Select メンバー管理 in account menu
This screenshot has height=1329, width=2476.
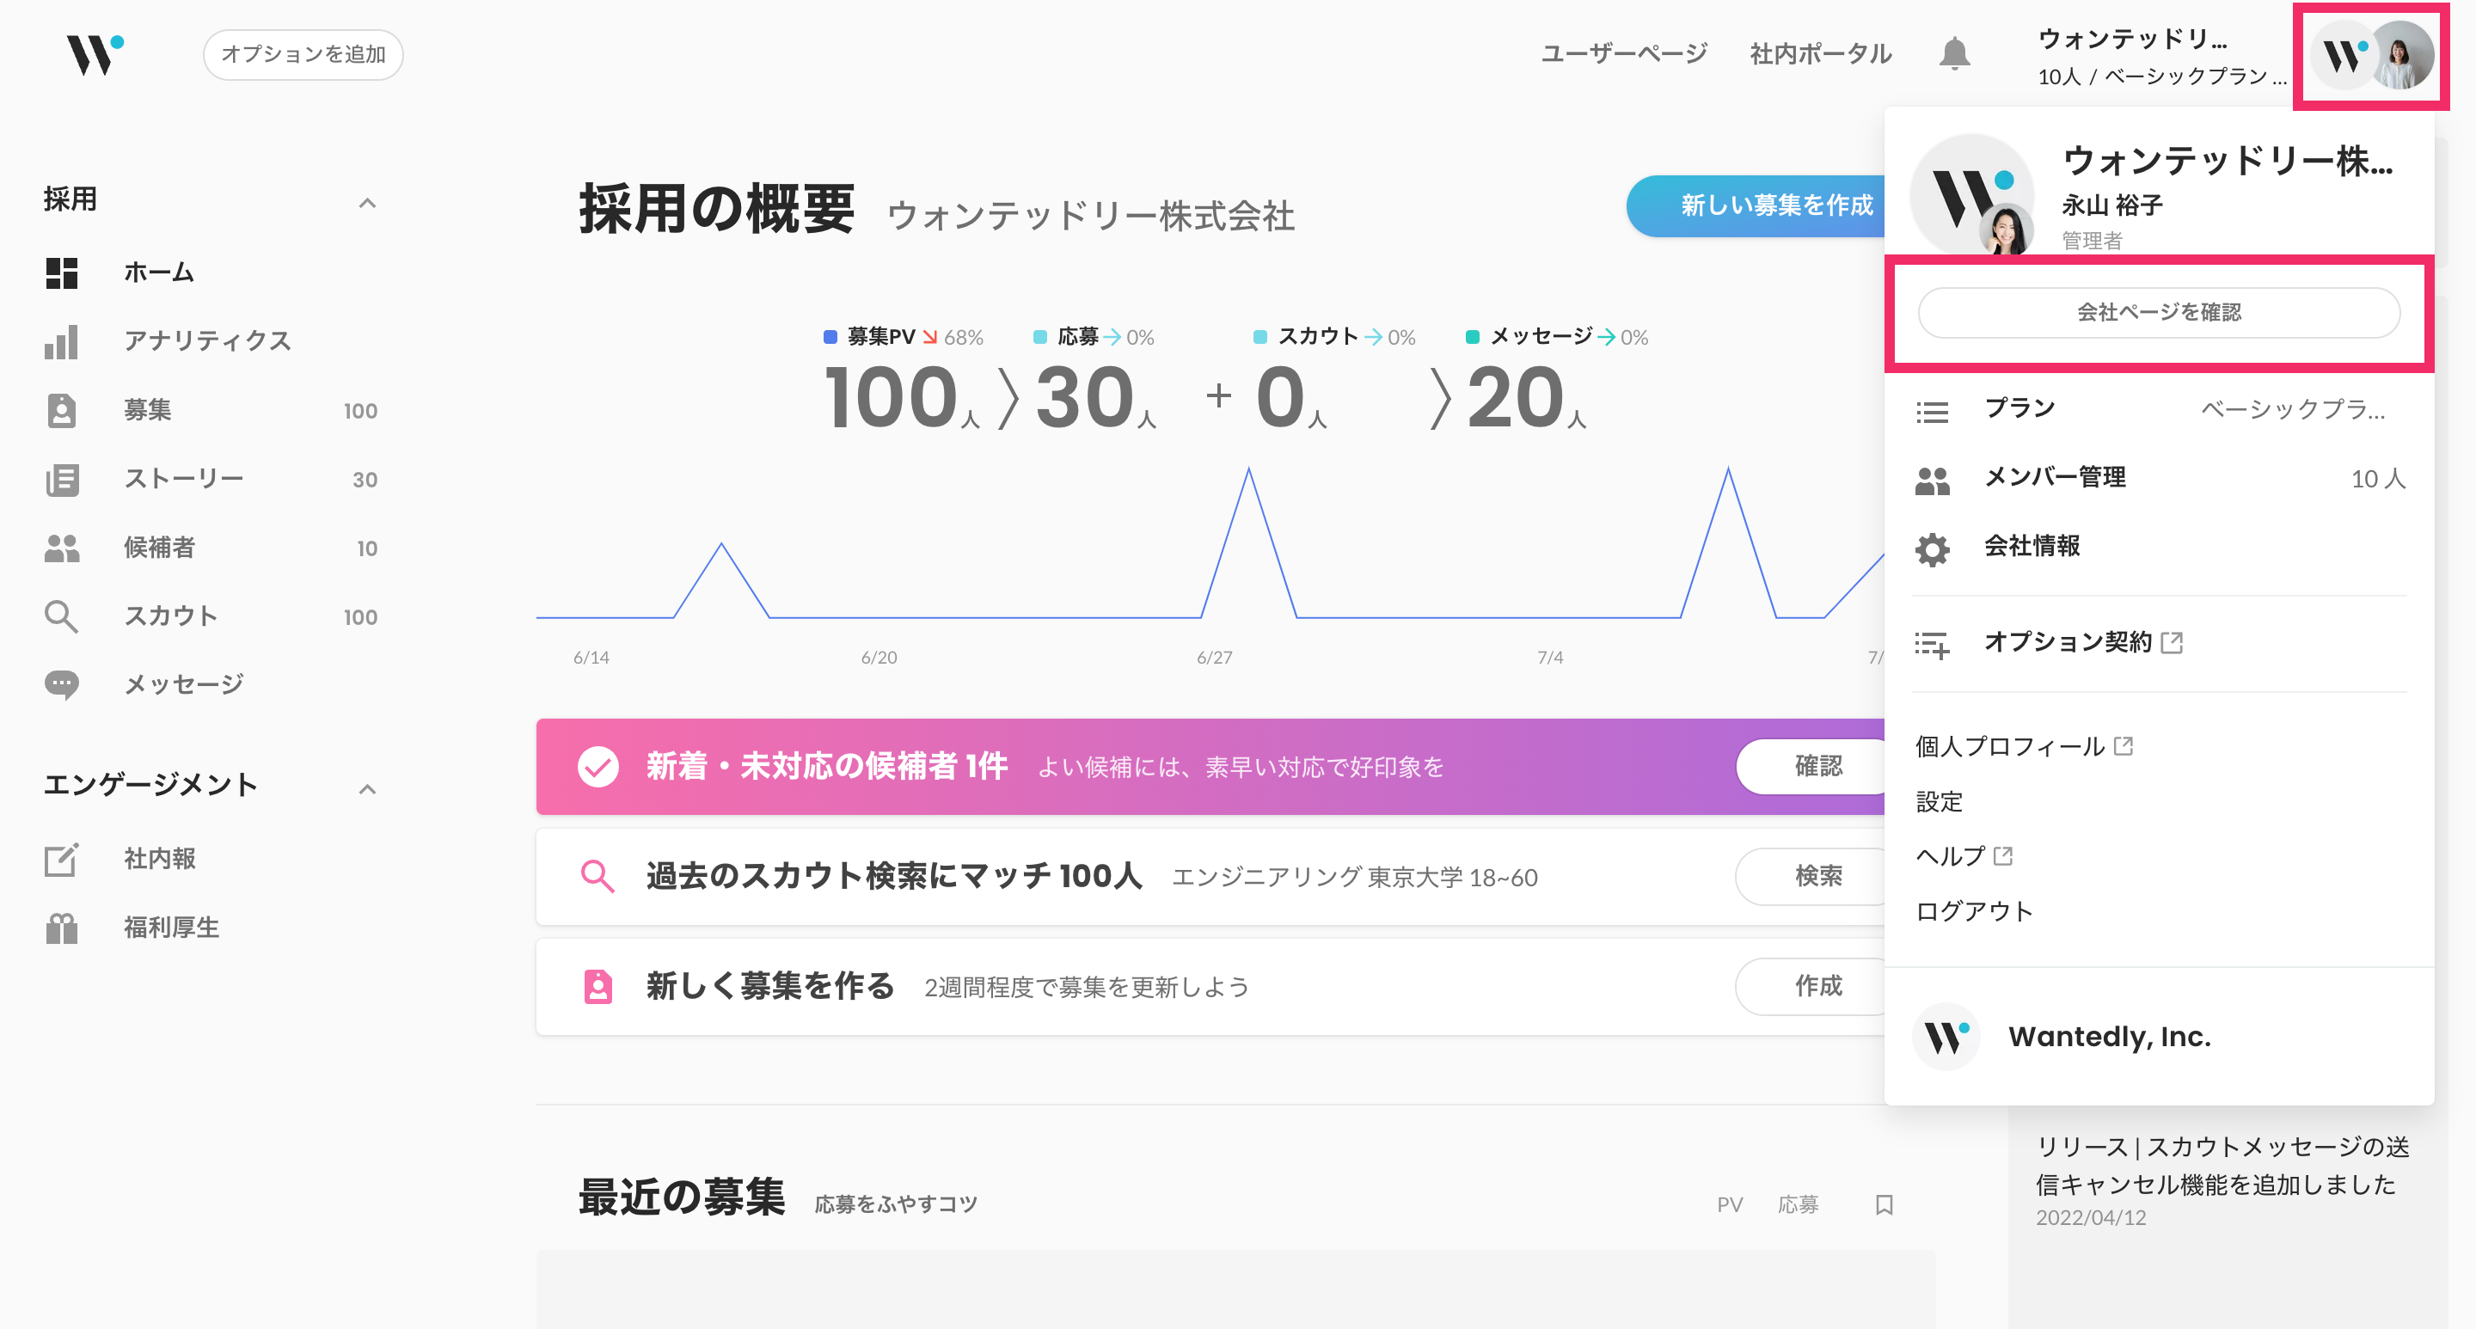click(x=2055, y=478)
